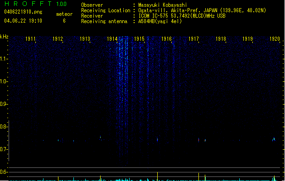Screen dimensions: 285x181
Task: Click the Receiver value ICOM IC-575
Action: [153, 16]
